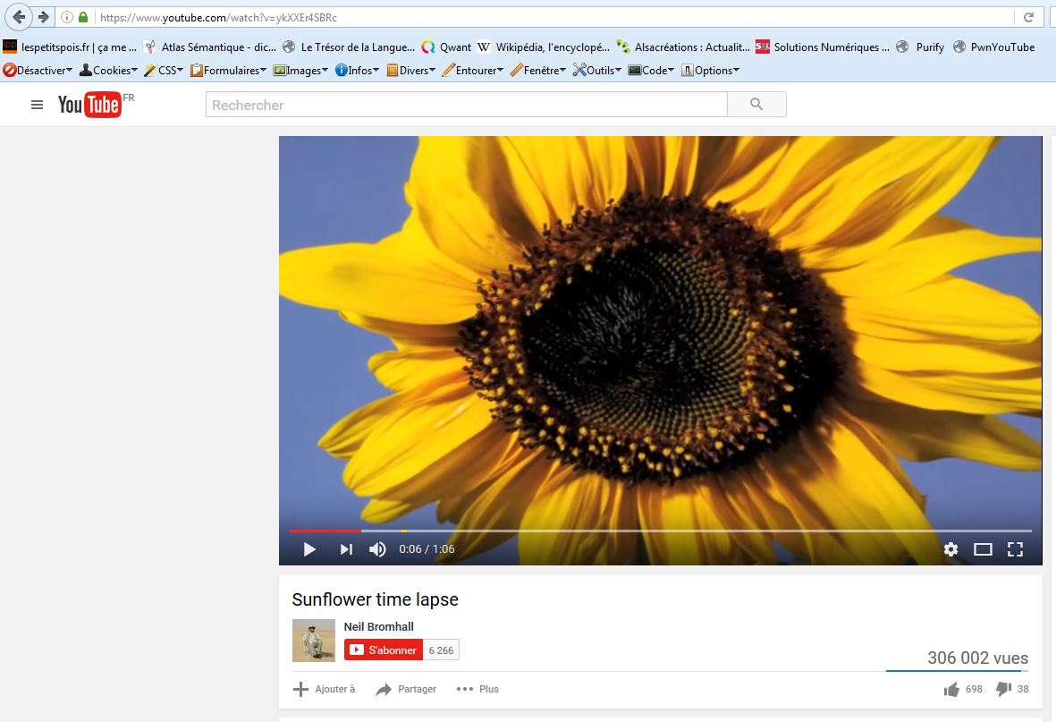
Task: Open the Wikipédia bookmark
Action: point(544,47)
